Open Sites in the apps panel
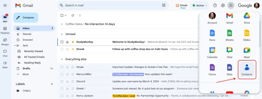The image size is (262, 99). 230,70
